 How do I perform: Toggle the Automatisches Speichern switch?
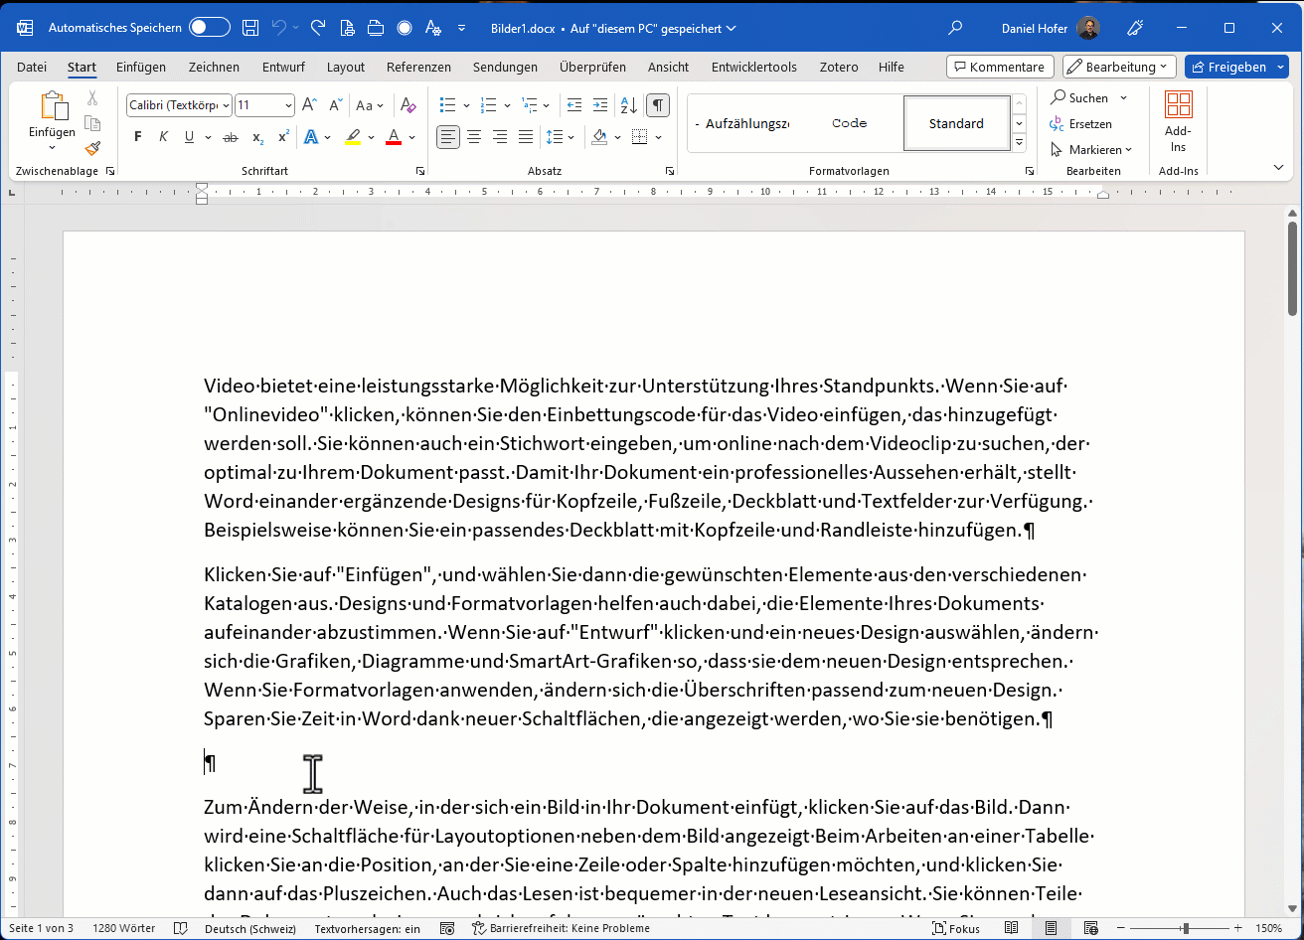(x=210, y=28)
